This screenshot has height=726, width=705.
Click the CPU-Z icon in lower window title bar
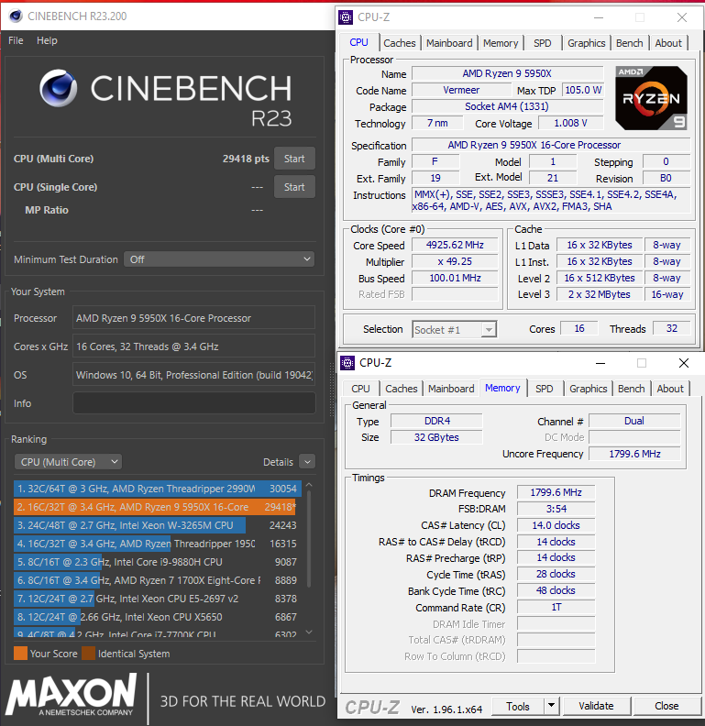click(x=347, y=362)
